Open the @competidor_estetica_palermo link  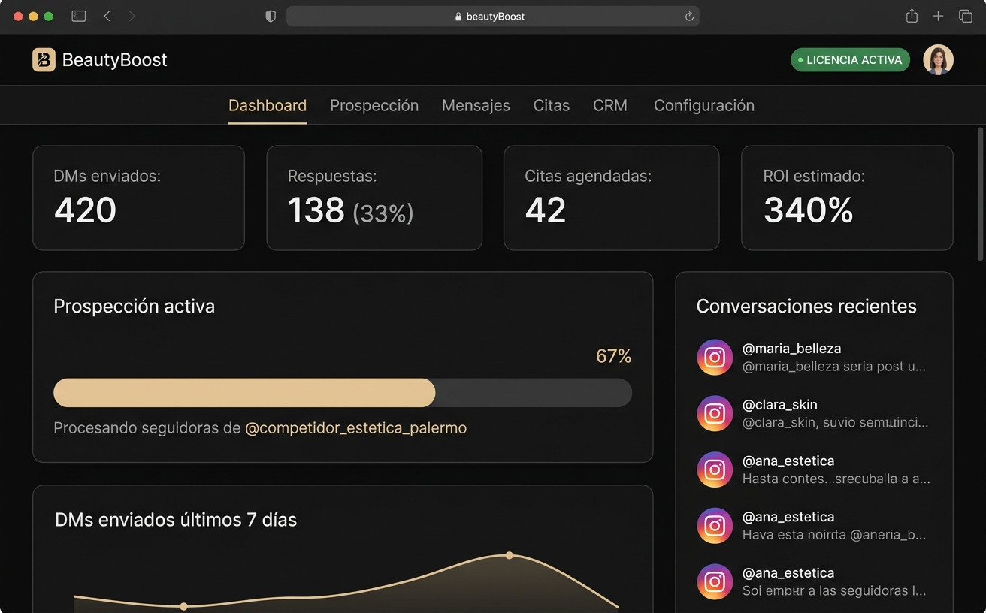[356, 428]
